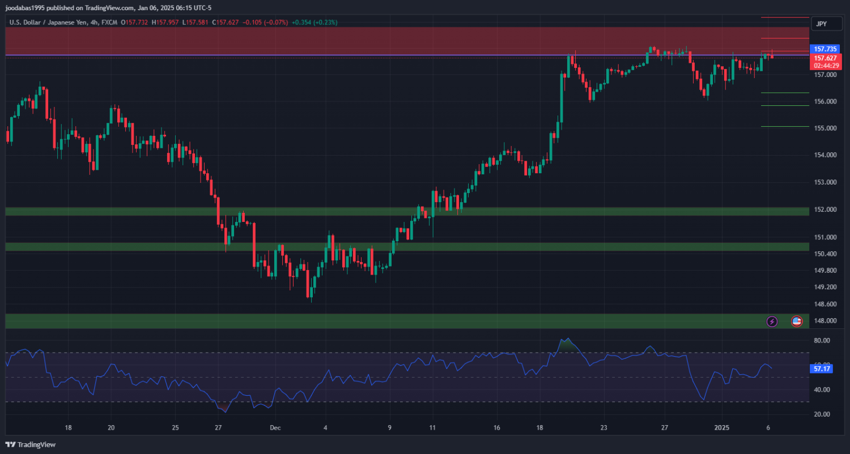Click the TradingView logo at bottom left
Screen dimensions: 850x454
click(x=31, y=444)
